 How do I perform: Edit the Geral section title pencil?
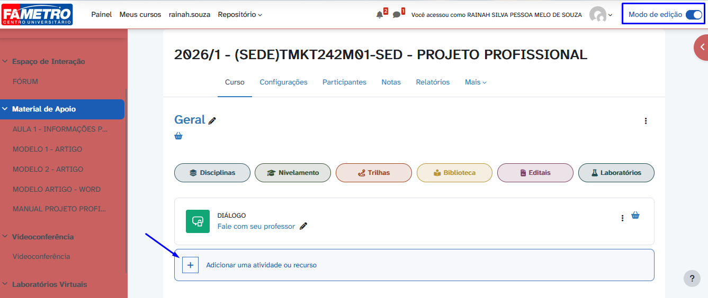(x=212, y=120)
